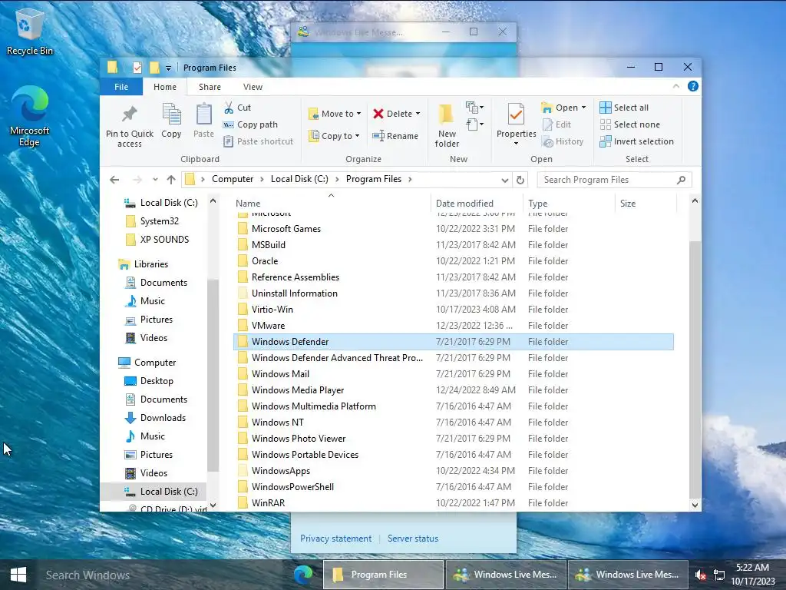Click Edge icon in the taskbar
The image size is (786, 590).
click(303, 575)
